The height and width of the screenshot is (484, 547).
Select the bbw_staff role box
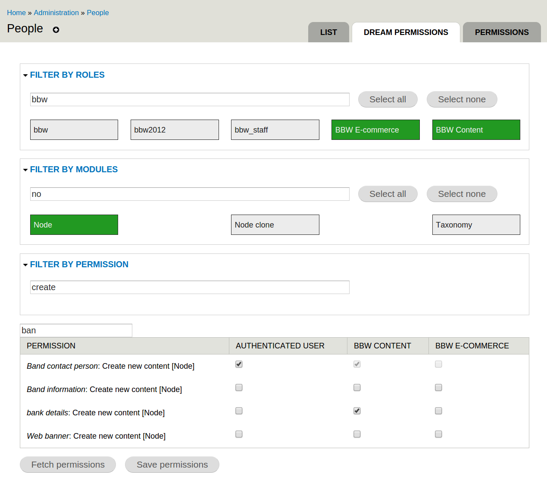pyautogui.click(x=275, y=130)
